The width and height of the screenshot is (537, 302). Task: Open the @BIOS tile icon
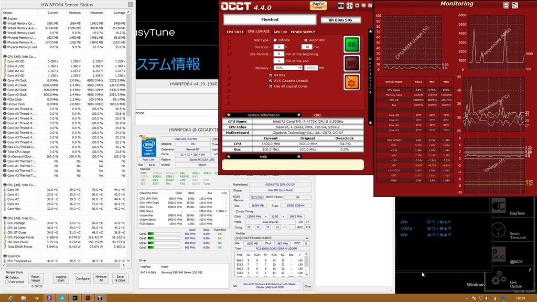click(499, 255)
